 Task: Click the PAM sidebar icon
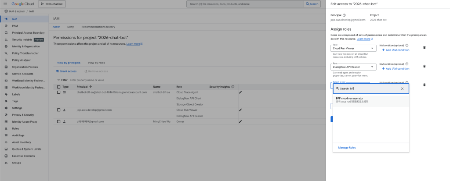(x=6, y=26)
